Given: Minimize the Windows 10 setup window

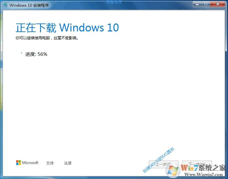Looking at the screenshot, I should pos(197,4).
